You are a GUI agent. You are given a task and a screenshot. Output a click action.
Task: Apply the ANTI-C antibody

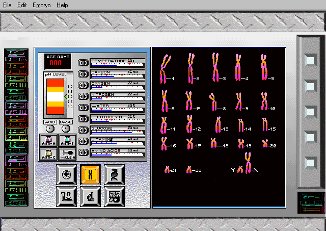pyautogui.click(x=48, y=154)
